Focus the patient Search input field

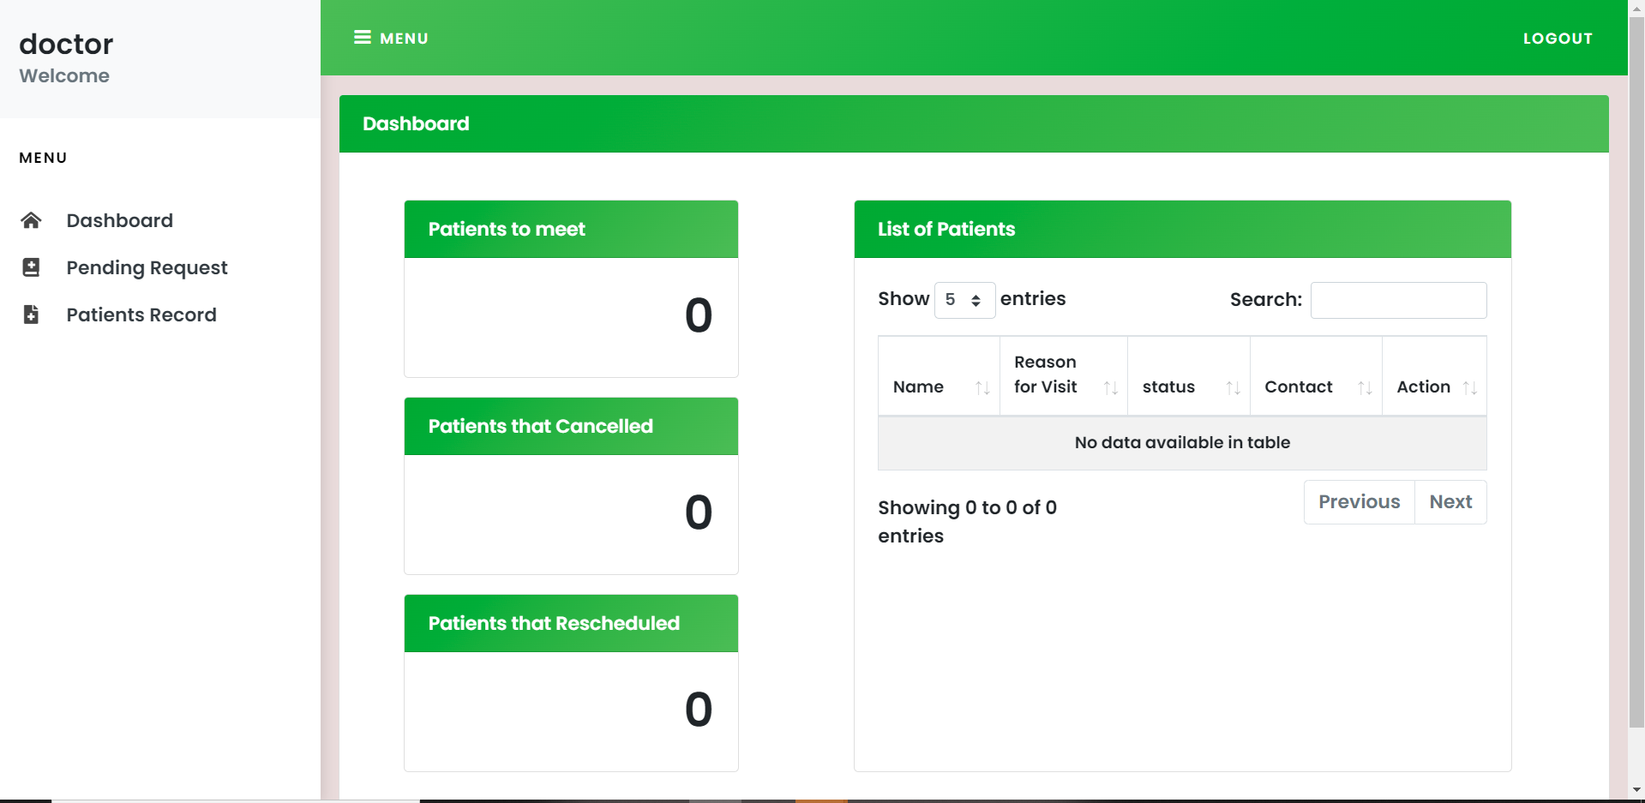coord(1398,300)
